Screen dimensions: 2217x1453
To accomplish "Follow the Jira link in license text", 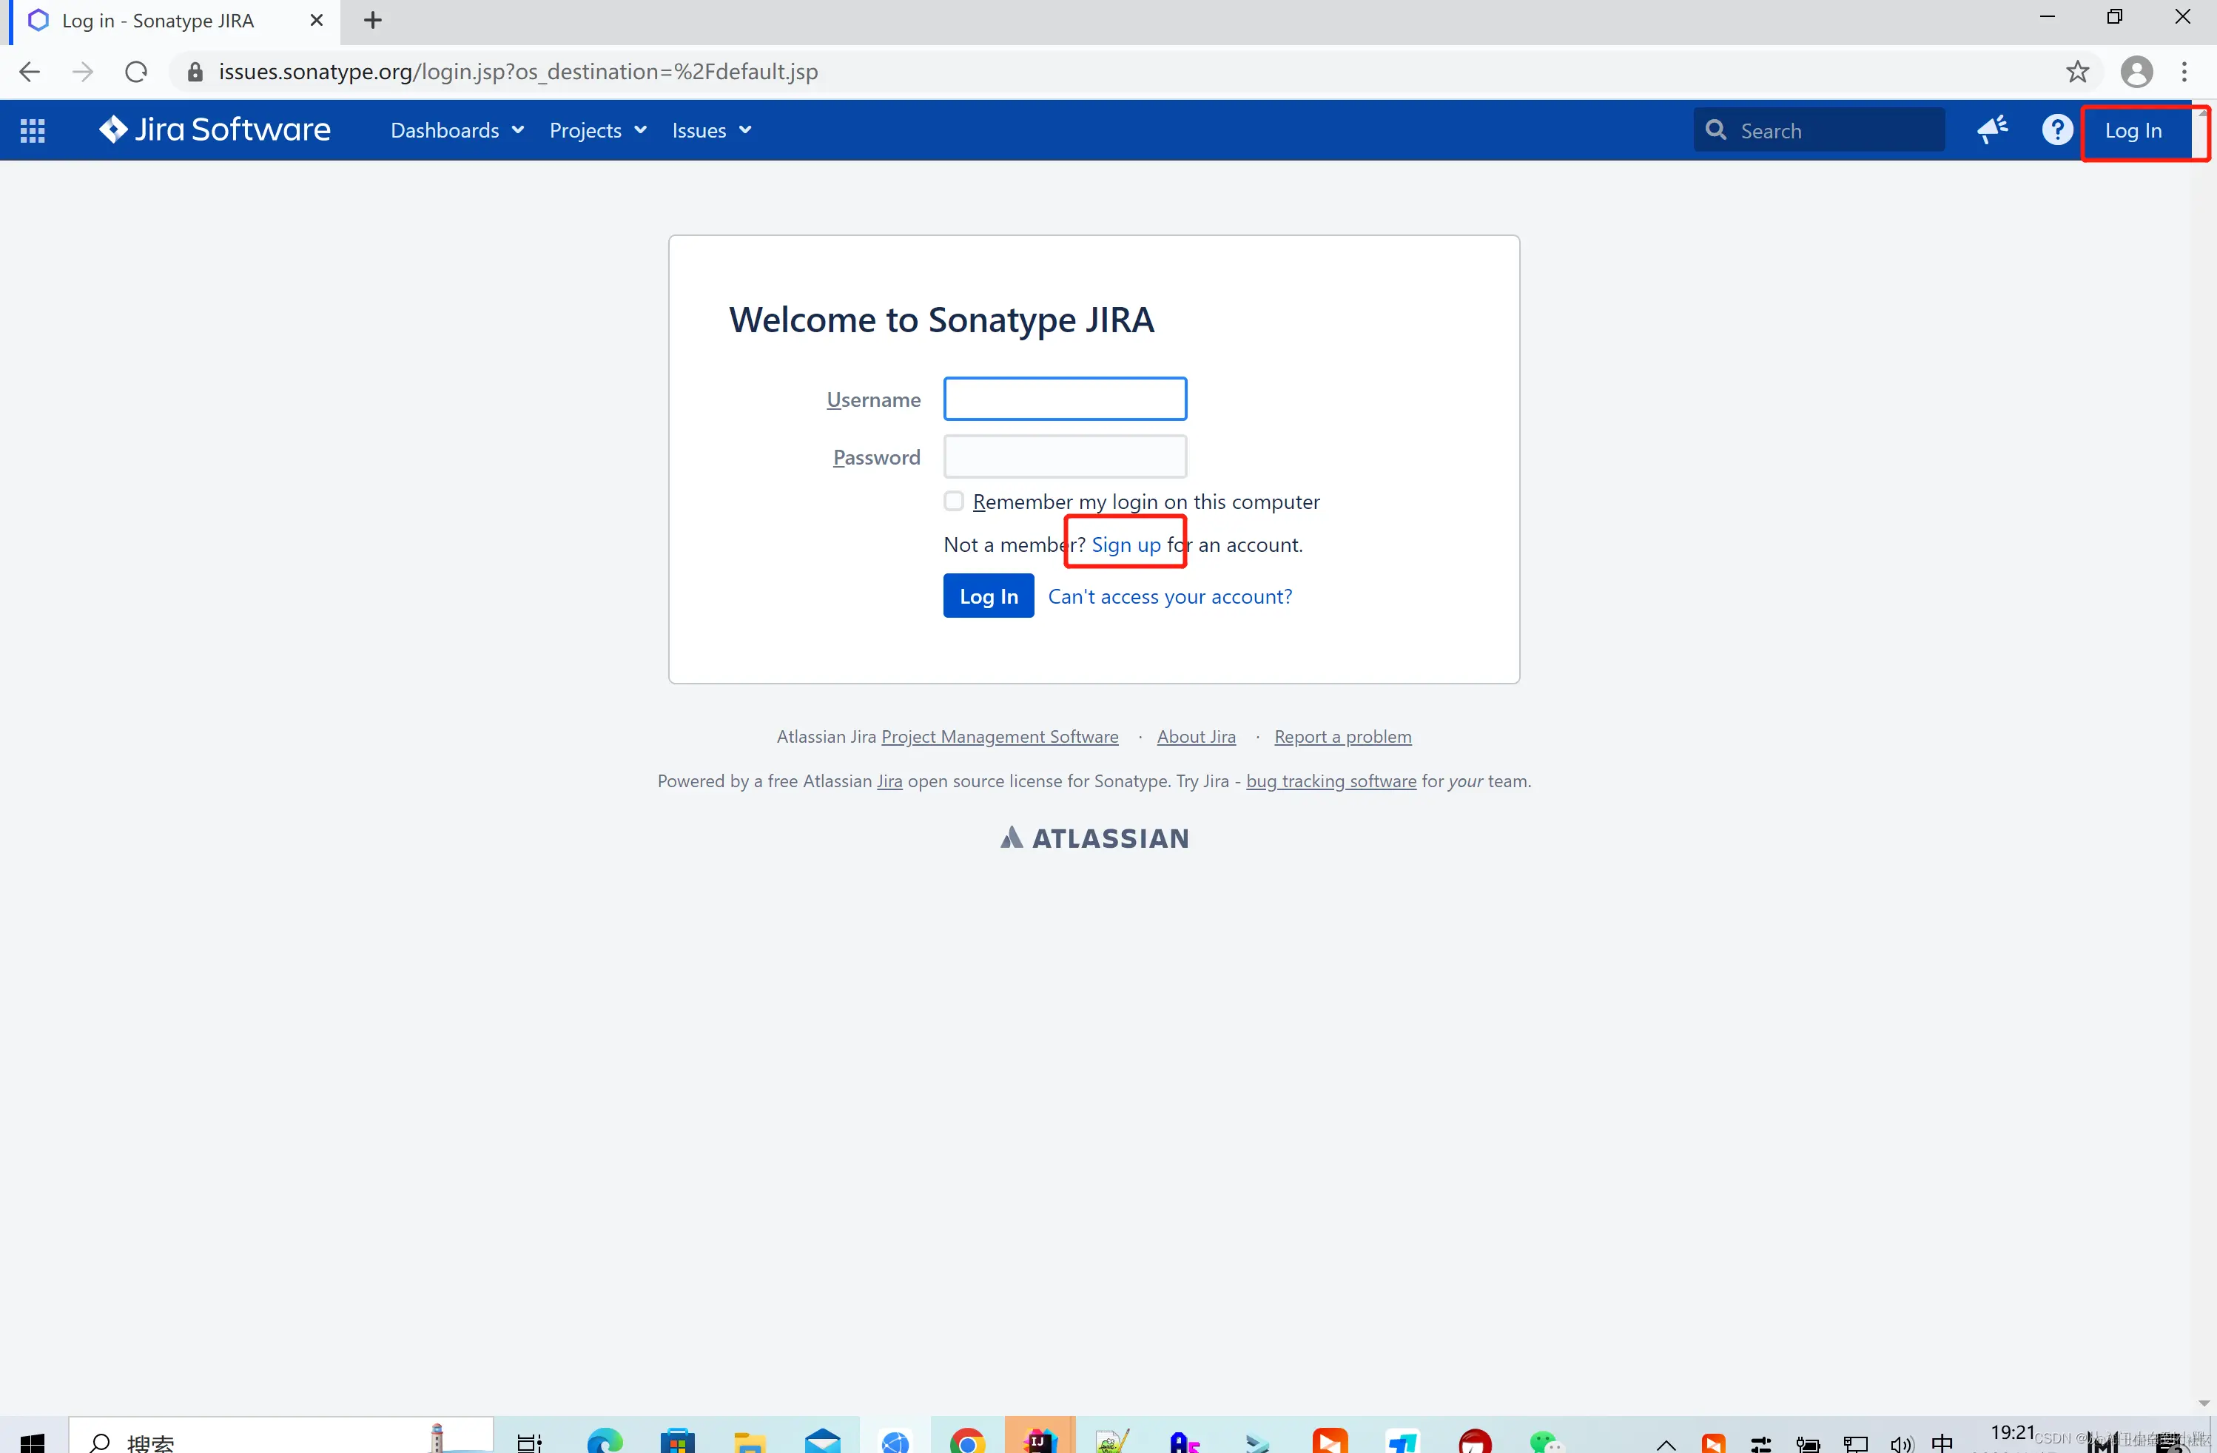I will (x=889, y=781).
